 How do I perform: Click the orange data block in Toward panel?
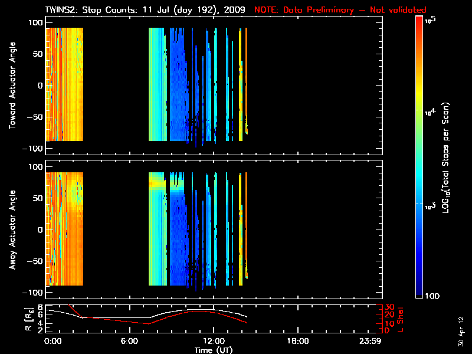point(64,84)
